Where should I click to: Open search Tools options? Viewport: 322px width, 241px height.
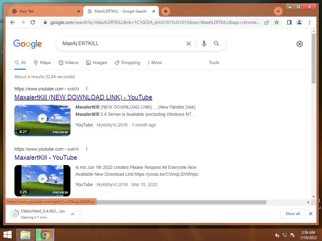214,63
